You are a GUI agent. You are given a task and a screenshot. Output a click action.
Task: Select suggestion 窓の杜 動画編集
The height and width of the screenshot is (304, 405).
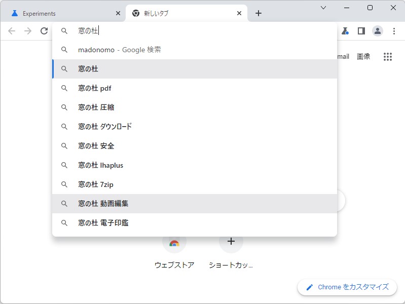195,204
